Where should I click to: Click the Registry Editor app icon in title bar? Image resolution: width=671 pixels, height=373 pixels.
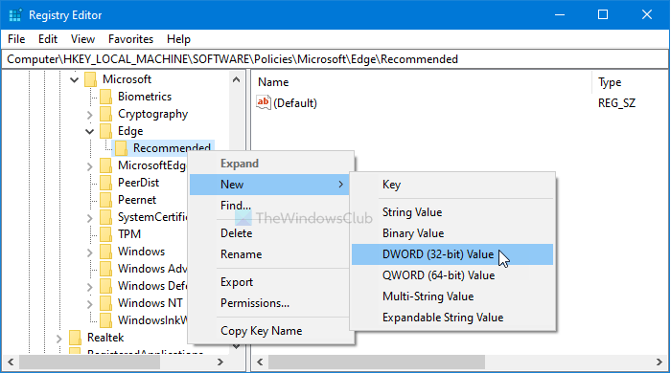pyautogui.click(x=15, y=15)
